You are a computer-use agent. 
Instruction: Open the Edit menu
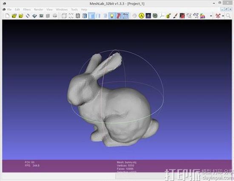17,9
